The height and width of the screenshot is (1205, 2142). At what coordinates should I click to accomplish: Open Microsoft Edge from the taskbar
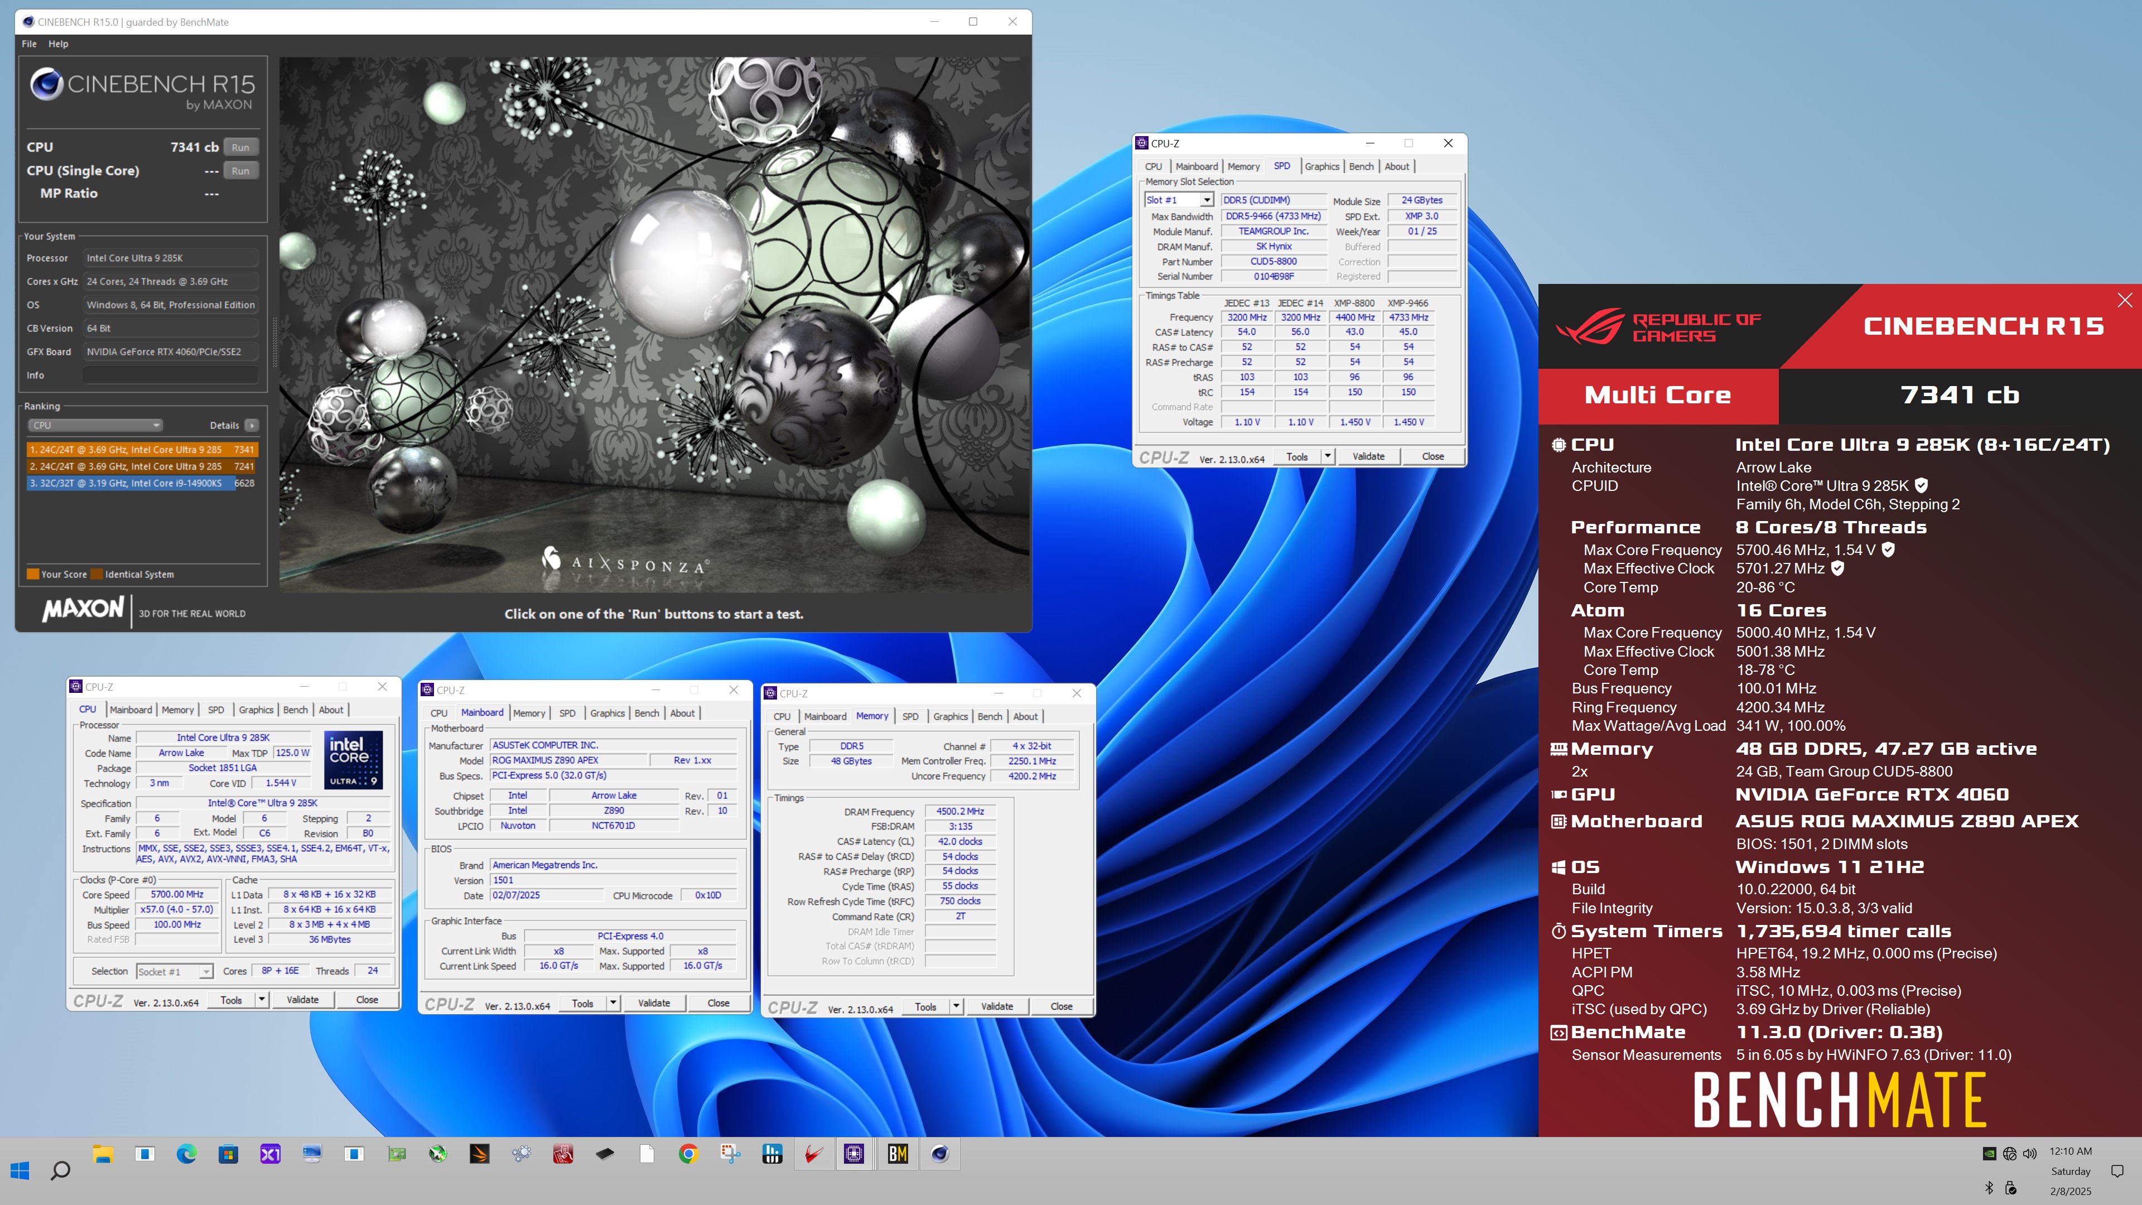(186, 1154)
